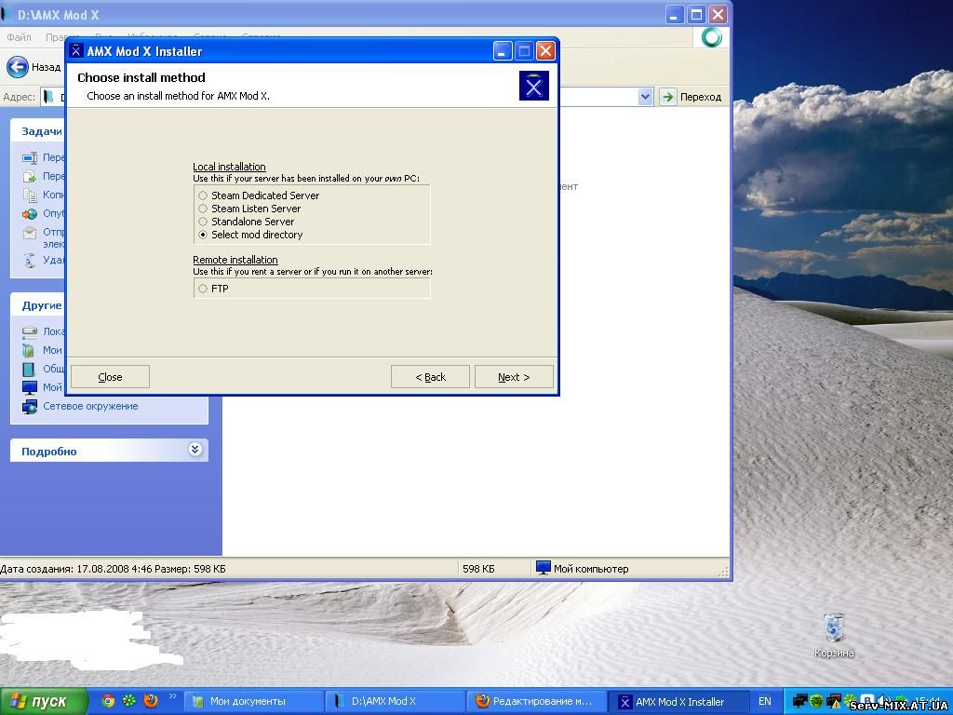This screenshot has width=953, height=715.
Task: Click the < Back button
Action: (x=430, y=377)
